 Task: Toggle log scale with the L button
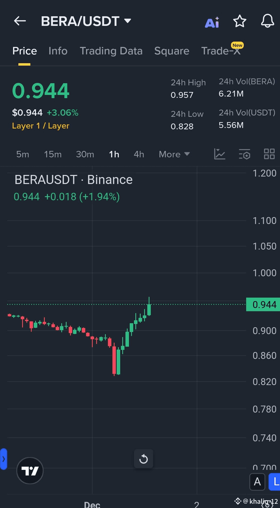[275, 482]
